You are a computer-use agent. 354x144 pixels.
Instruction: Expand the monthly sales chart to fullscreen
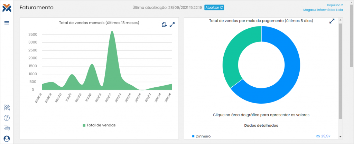click(x=172, y=25)
